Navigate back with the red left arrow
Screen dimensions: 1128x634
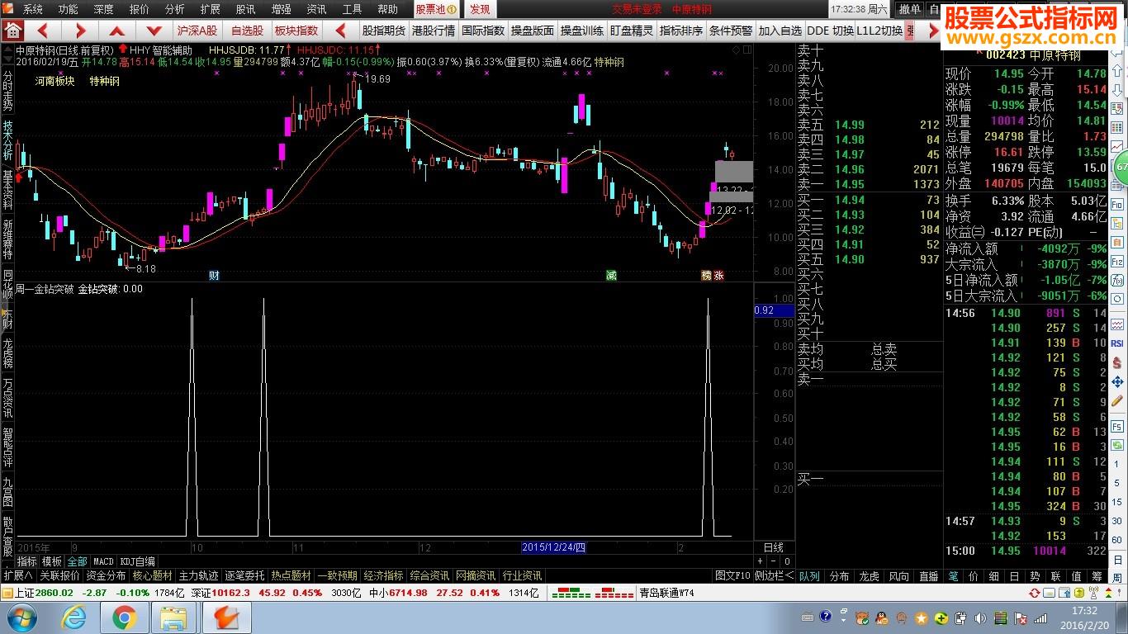(x=41, y=31)
